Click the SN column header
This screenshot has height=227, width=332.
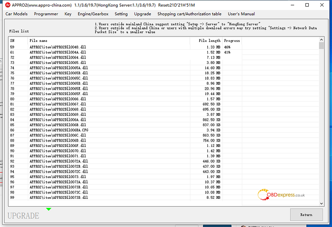[18, 41]
